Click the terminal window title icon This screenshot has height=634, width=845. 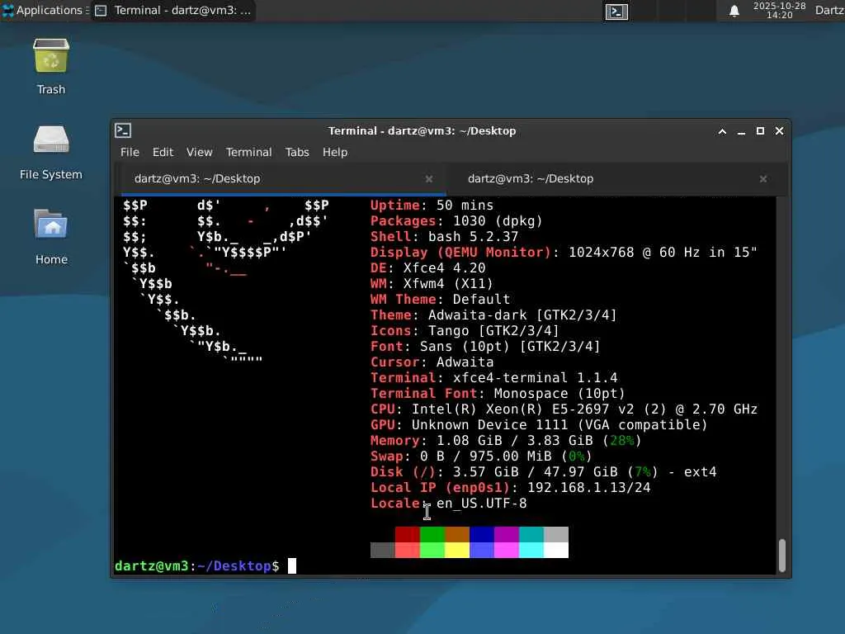tap(123, 130)
